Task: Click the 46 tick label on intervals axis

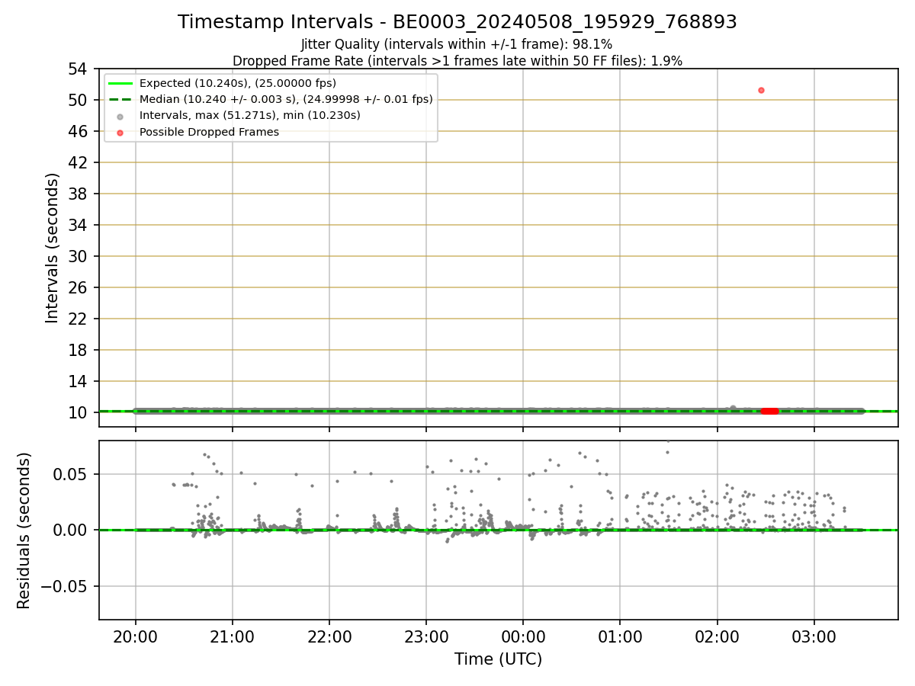Action: 79,131
